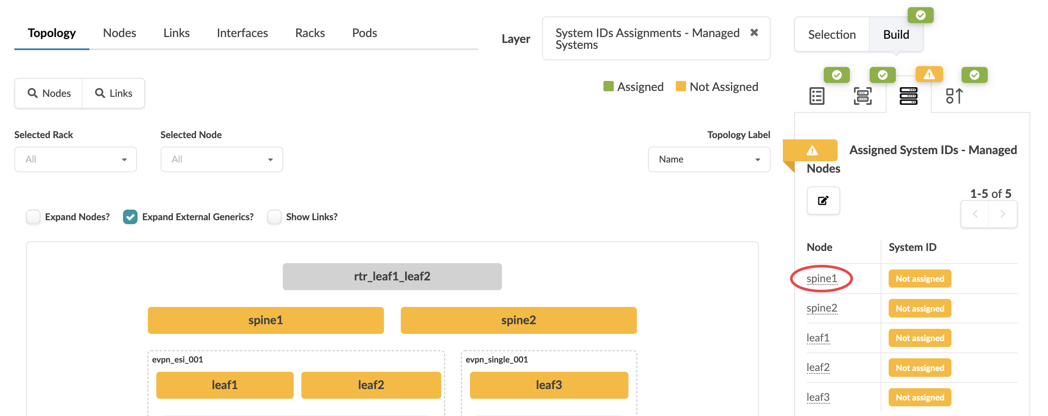Go to next page of node list
This screenshot has height=416, width=1048.
tap(1002, 214)
